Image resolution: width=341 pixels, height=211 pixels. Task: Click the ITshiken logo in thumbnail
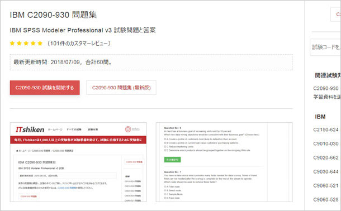(30, 130)
